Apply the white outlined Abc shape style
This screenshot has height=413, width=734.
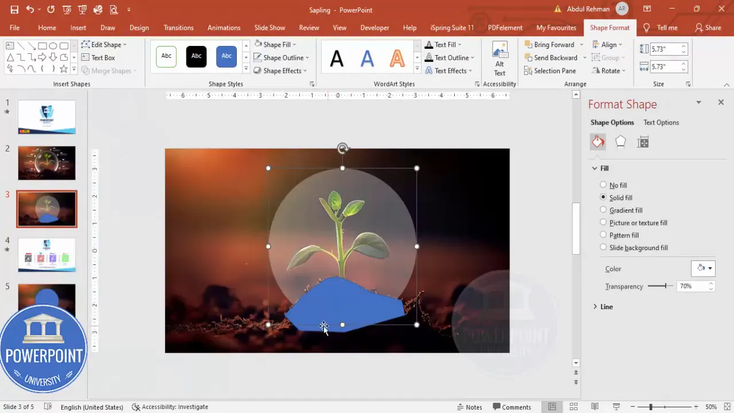pyautogui.click(x=166, y=56)
